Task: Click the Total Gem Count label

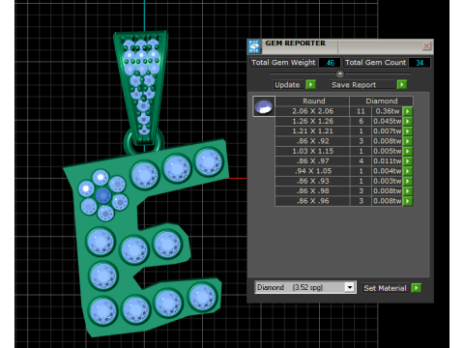Action: pyautogui.click(x=375, y=63)
